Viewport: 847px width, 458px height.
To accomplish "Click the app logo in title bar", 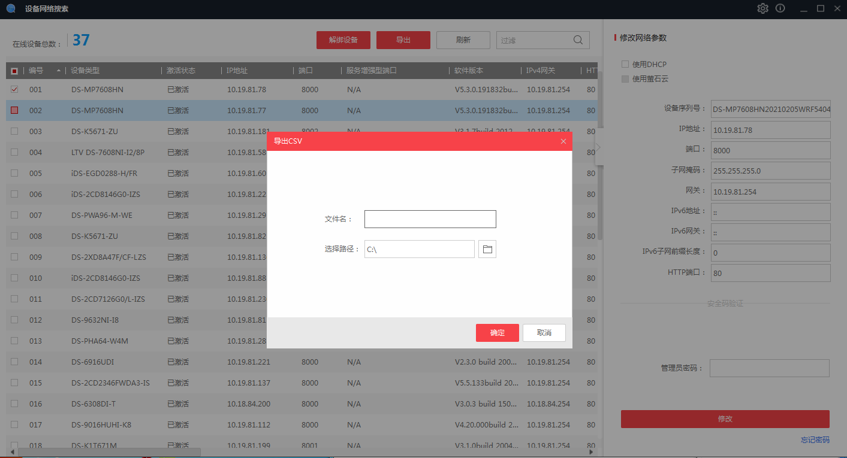I will (11, 8).
